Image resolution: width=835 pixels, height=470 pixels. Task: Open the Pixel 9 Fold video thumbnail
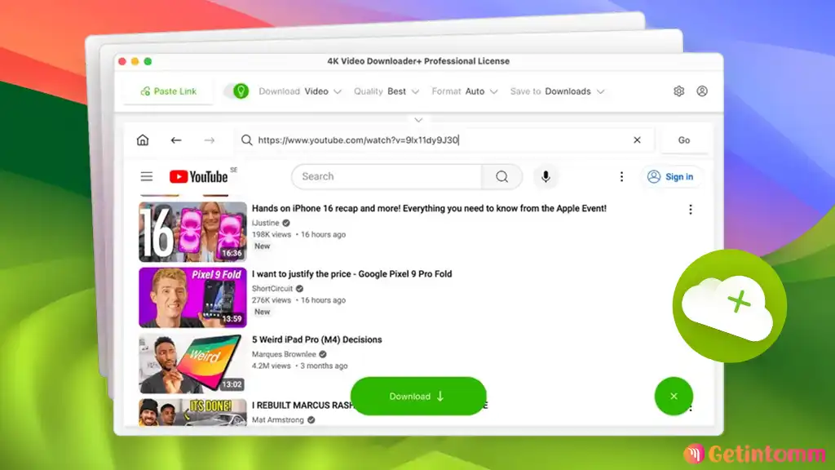[192, 297]
